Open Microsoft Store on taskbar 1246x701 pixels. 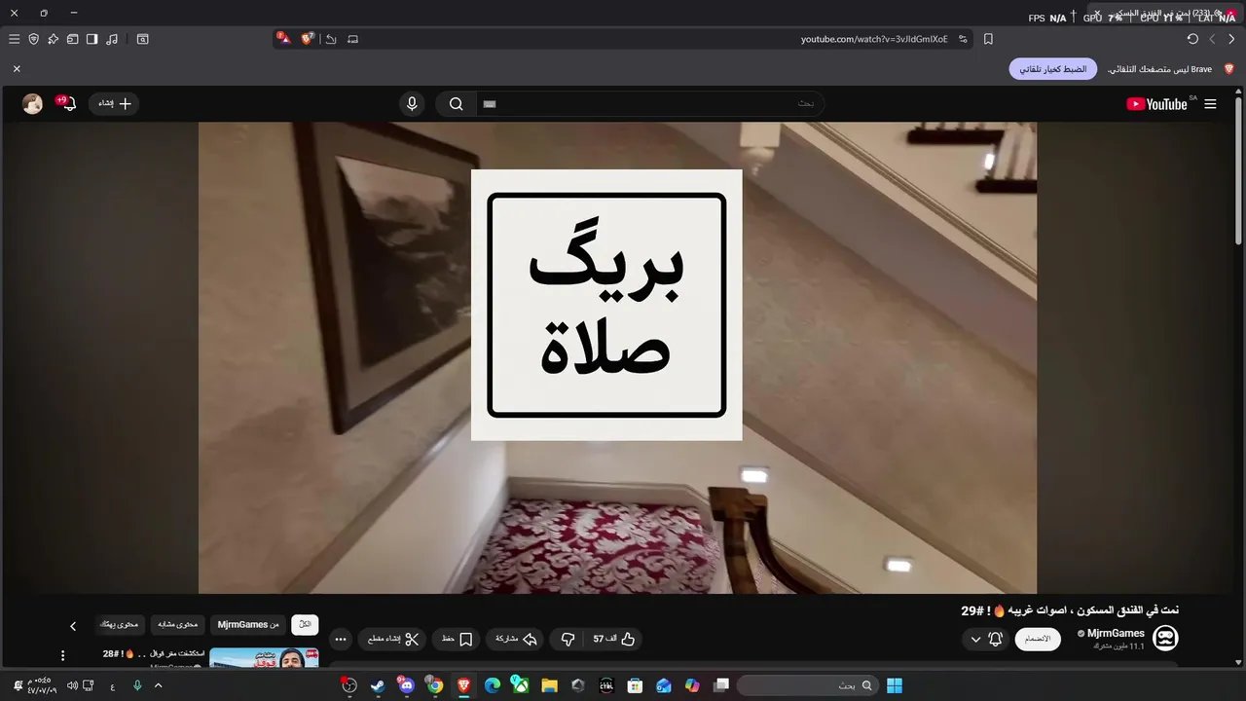635,685
